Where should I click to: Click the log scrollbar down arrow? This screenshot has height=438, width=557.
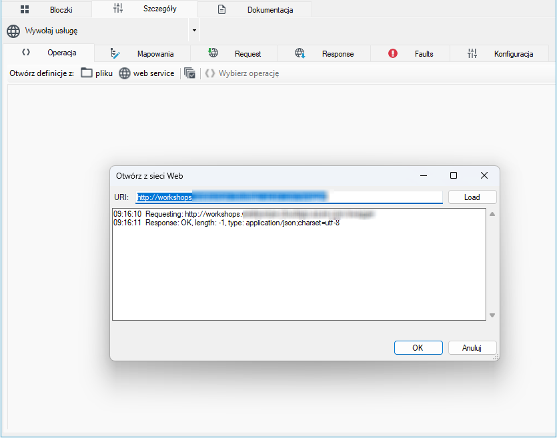pyautogui.click(x=492, y=315)
